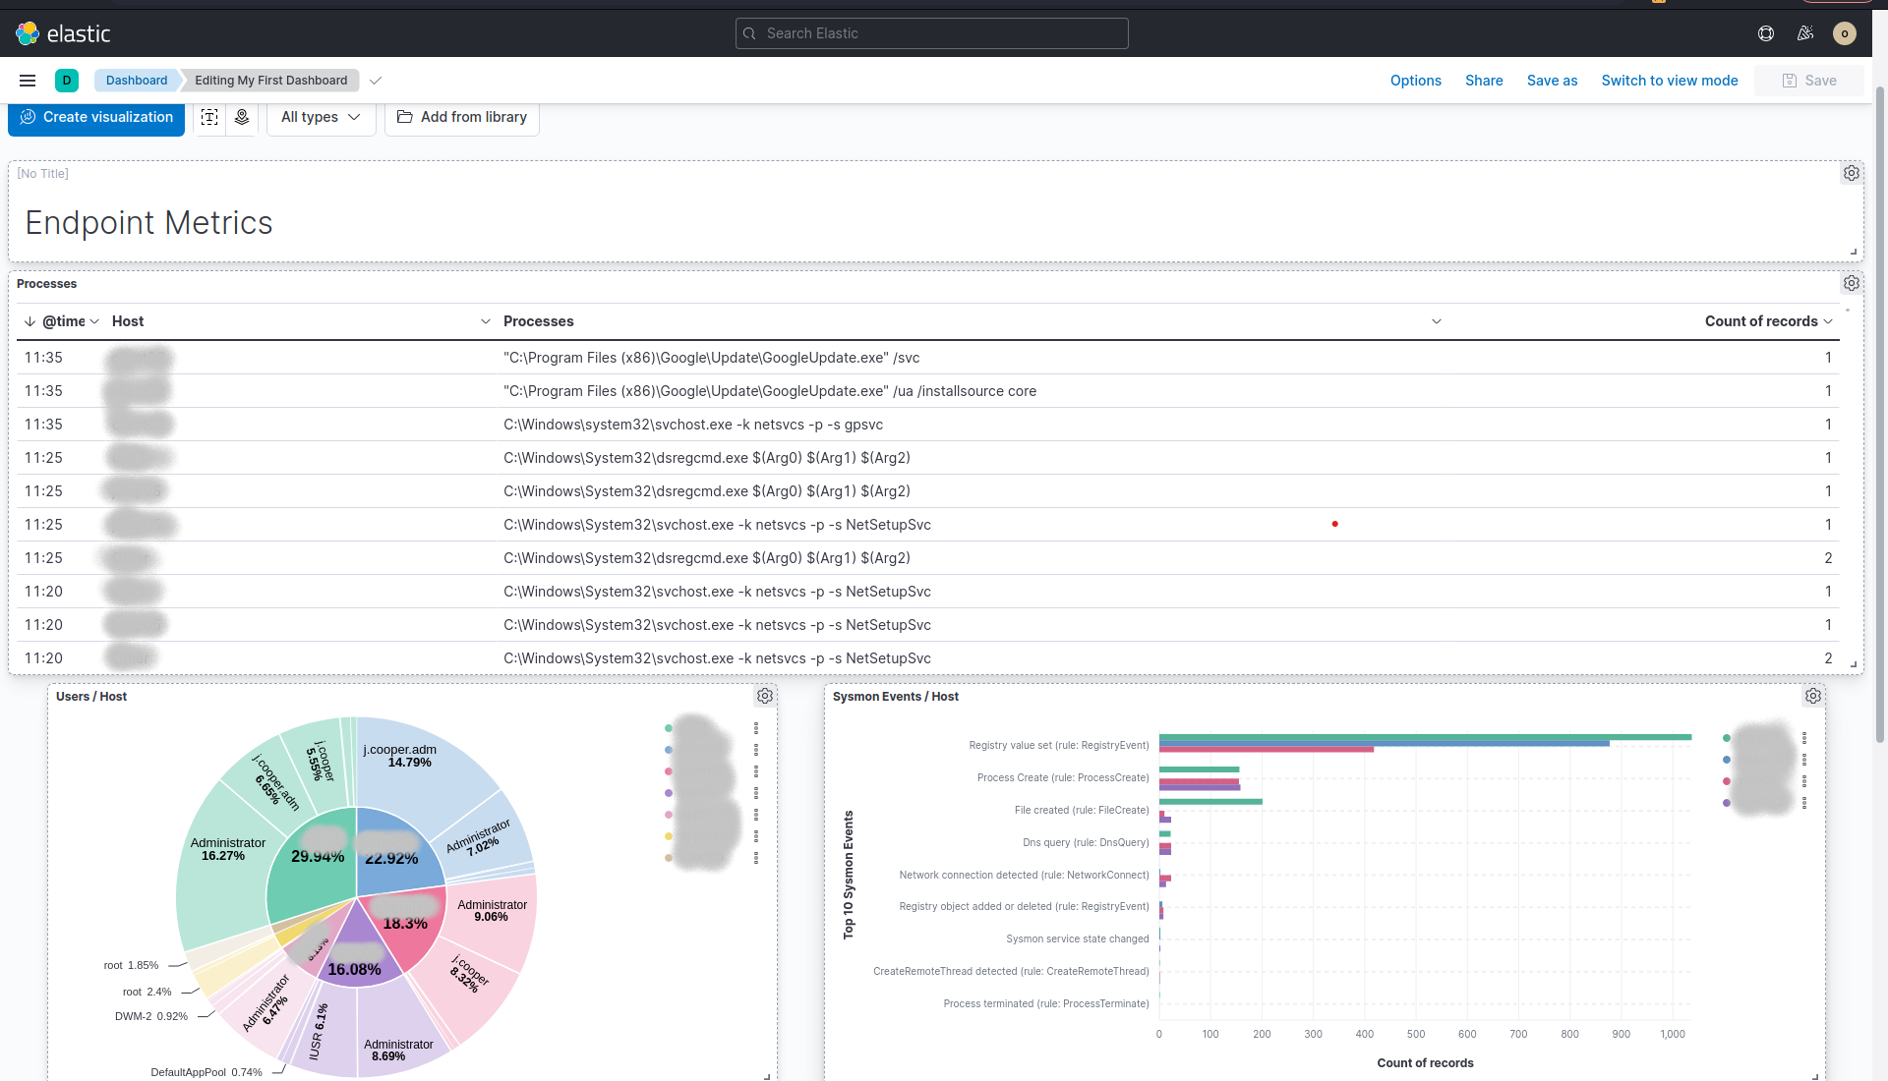Viewport: 1888px width, 1081px height.
Task: Expand the breadcrumb chevron after dashboard title
Action: 376,81
